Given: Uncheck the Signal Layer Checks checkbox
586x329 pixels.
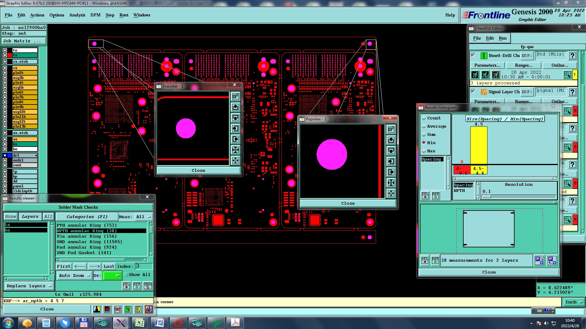Looking at the screenshot, I should [473, 91].
